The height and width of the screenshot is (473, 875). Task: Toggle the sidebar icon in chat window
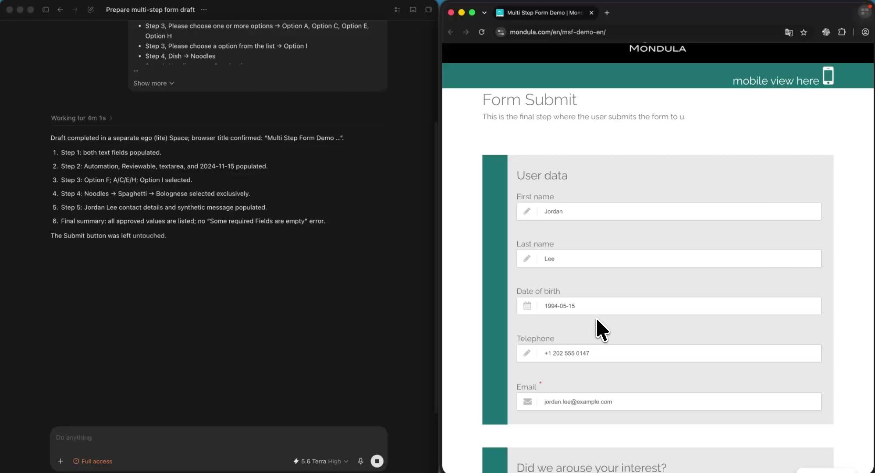point(46,10)
